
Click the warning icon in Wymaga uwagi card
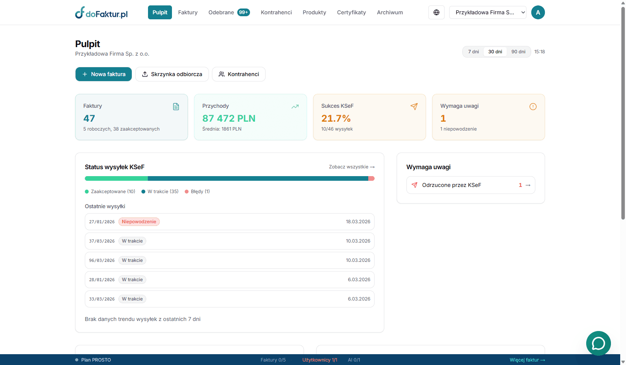point(533,107)
